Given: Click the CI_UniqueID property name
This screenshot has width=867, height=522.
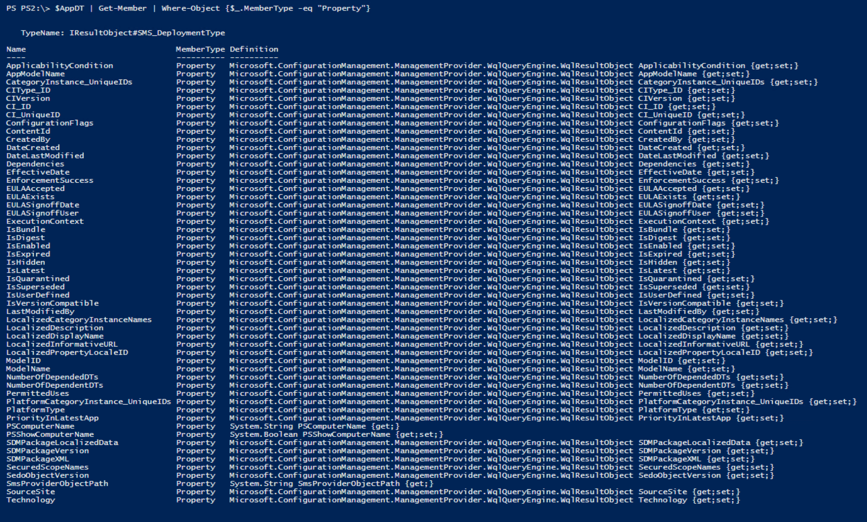Looking at the screenshot, I should [x=33, y=115].
